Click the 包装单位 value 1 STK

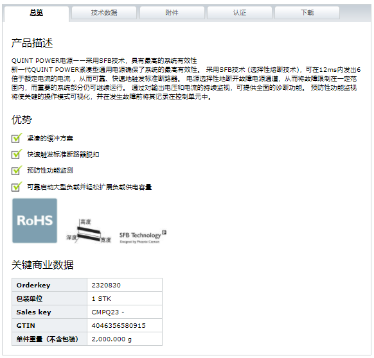click(102, 299)
